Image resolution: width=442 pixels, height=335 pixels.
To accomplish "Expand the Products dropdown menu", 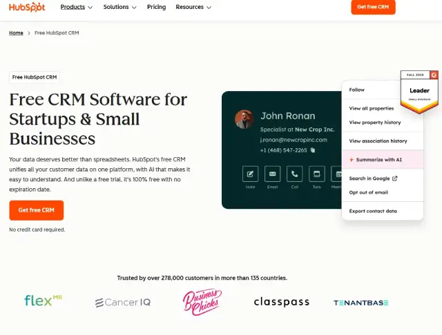I will [77, 7].
